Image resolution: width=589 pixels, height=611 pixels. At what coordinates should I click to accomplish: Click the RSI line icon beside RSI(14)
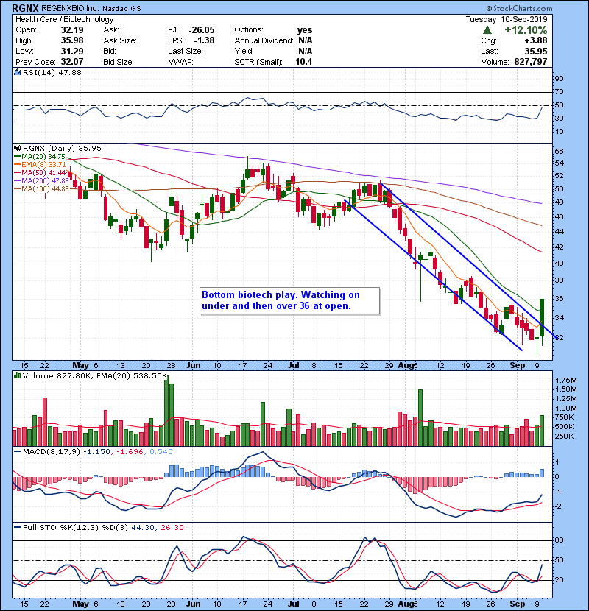pyautogui.click(x=17, y=72)
